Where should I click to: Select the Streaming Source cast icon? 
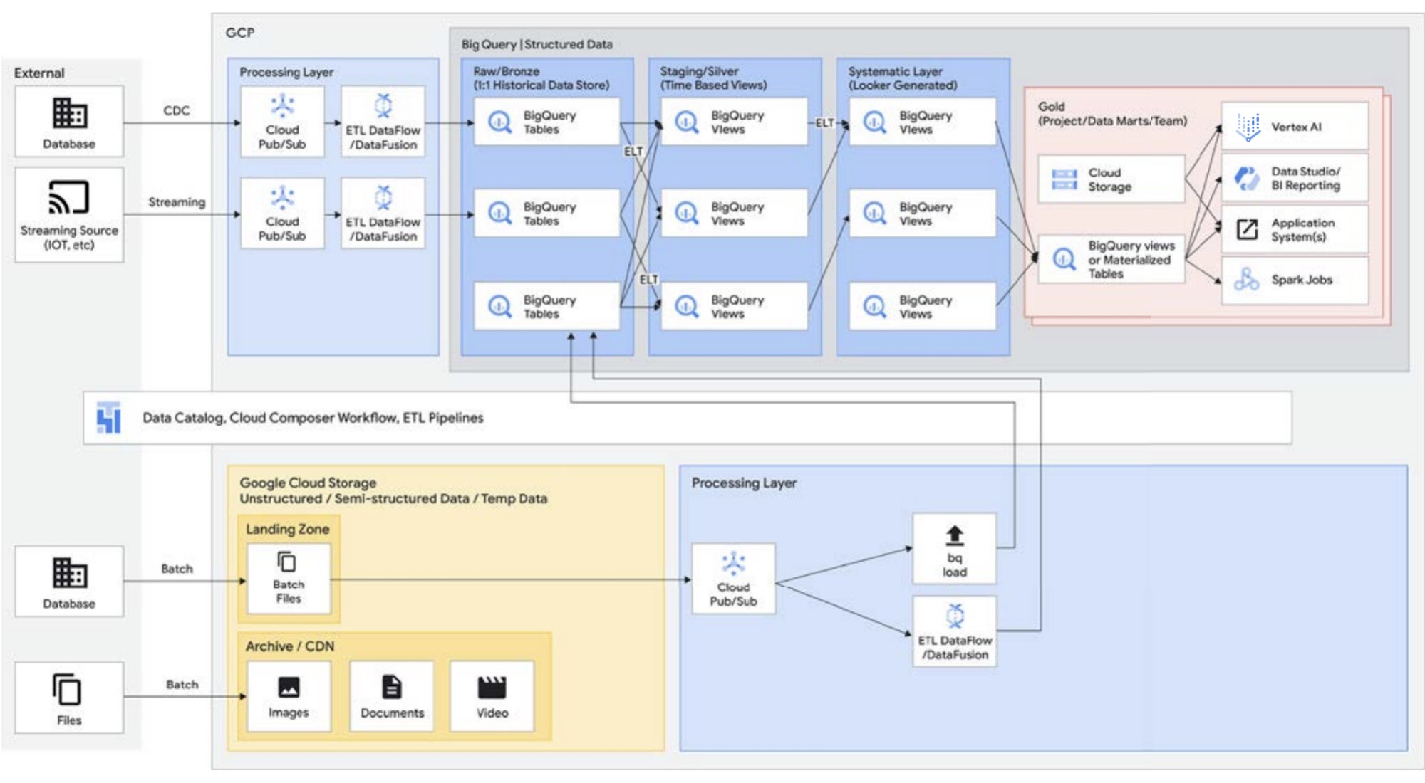(x=68, y=196)
